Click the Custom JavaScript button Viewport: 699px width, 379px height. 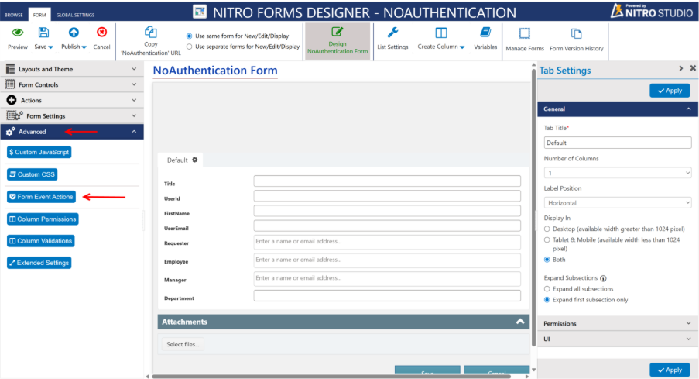(40, 152)
